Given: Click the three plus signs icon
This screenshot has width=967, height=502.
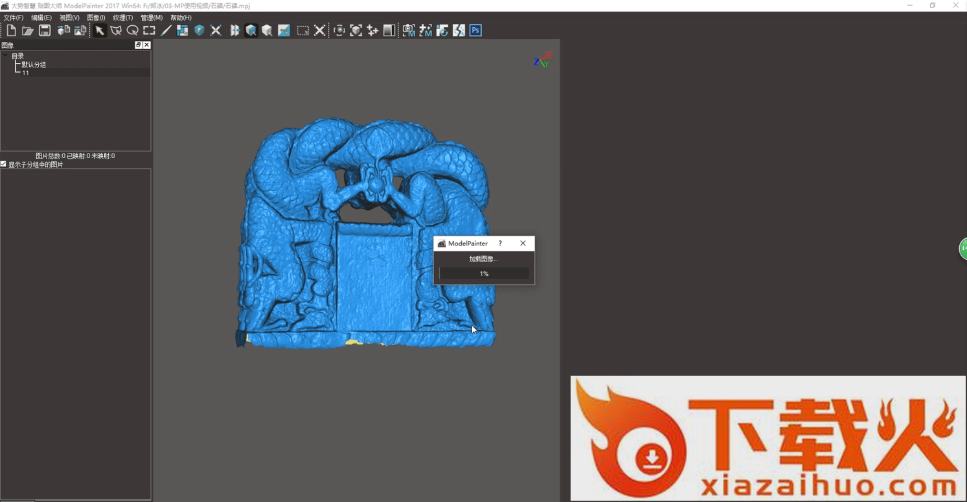Looking at the screenshot, I should tap(372, 30).
